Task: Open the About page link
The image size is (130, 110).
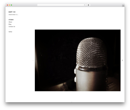Action: (10, 22)
